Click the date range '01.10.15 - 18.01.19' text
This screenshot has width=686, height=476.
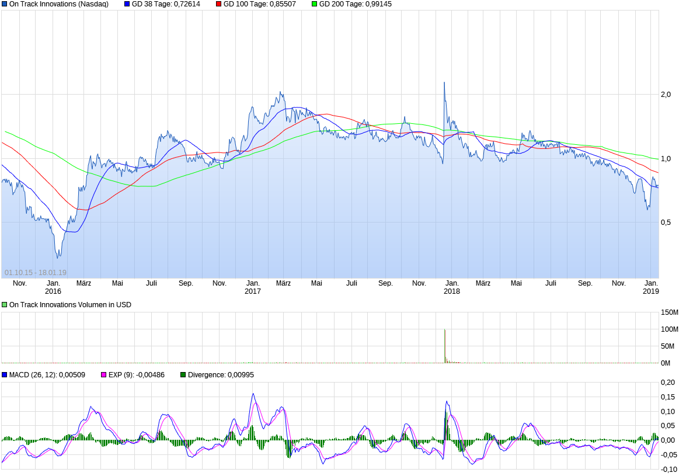pyautogui.click(x=36, y=273)
